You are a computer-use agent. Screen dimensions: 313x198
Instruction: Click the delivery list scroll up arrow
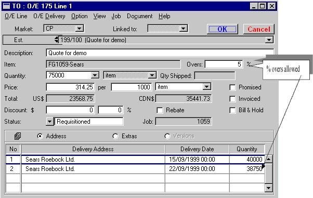click(x=268, y=159)
